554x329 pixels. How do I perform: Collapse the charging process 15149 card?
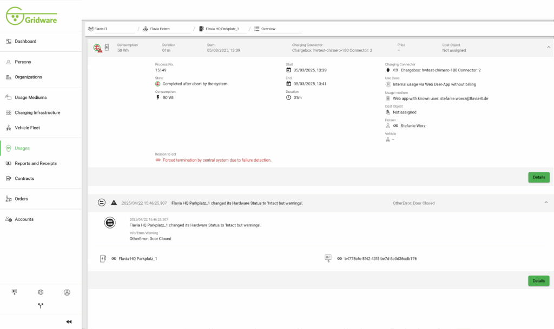pyautogui.click(x=549, y=47)
